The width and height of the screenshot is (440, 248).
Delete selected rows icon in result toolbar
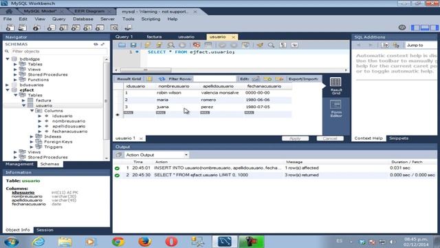(x=280, y=79)
